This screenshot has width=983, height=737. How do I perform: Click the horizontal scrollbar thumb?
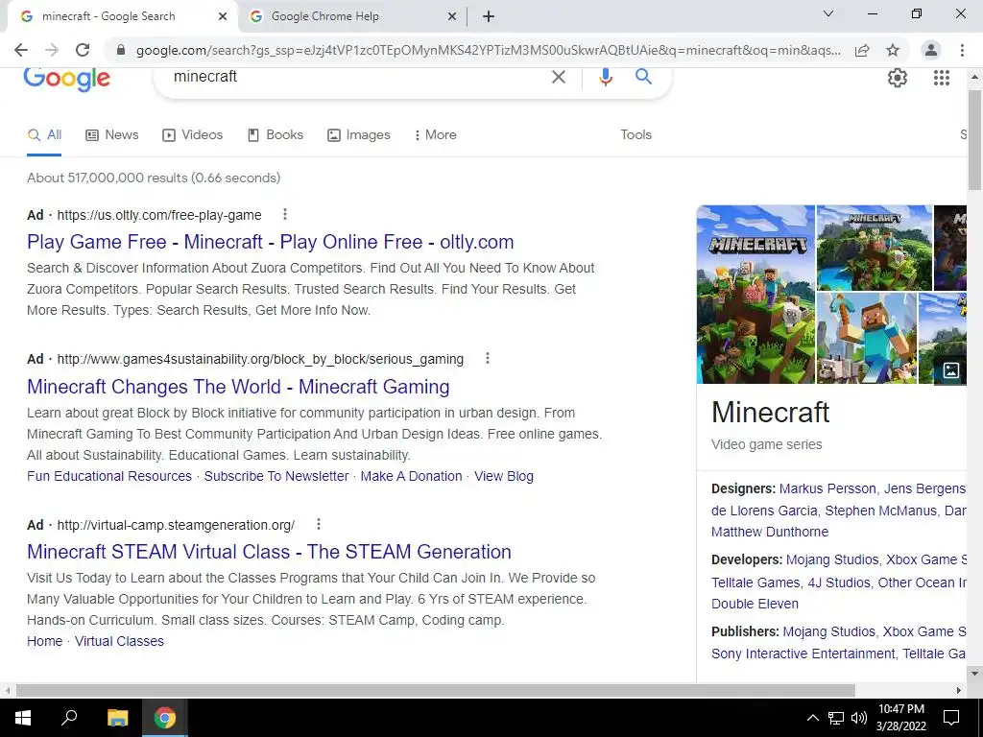pos(436,690)
